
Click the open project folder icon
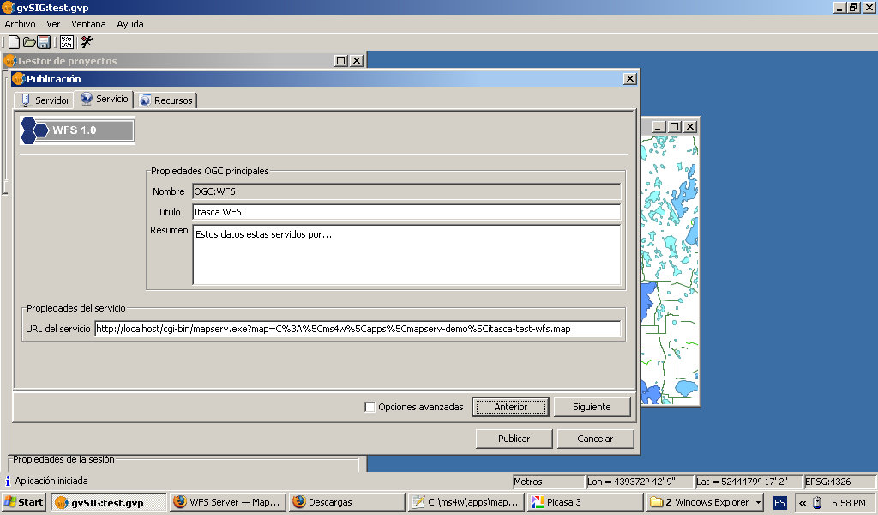pyautogui.click(x=28, y=42)
